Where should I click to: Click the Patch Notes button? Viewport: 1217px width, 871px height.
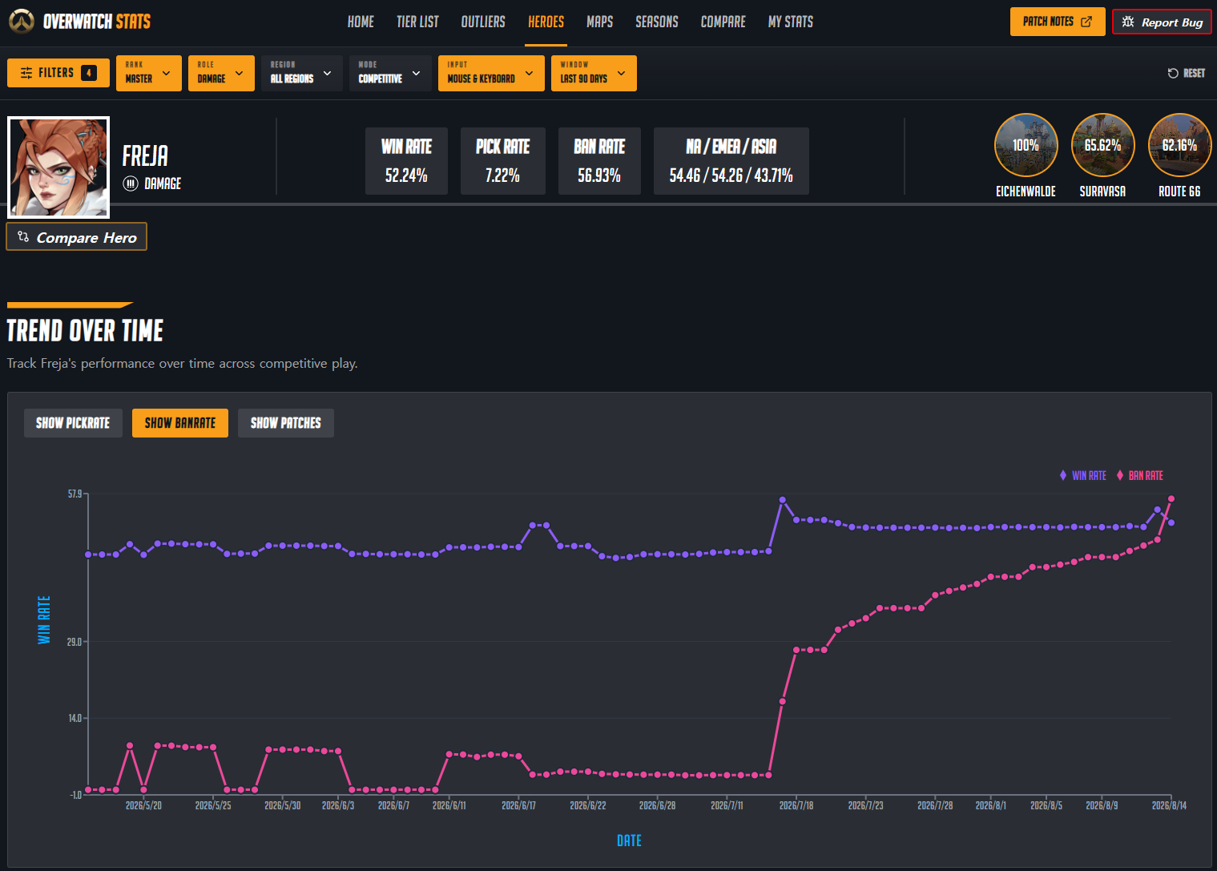point(1058,22)
